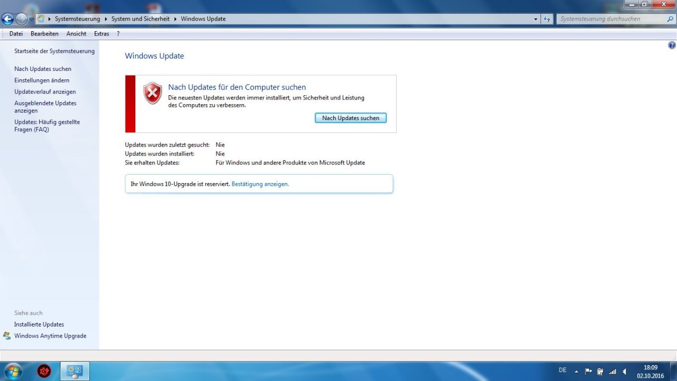The width and height of the screenshot is (677, 381).
Task: Open Updates: Häufig gestellte Fragen (FAQ)
Action: coord(47,125)
